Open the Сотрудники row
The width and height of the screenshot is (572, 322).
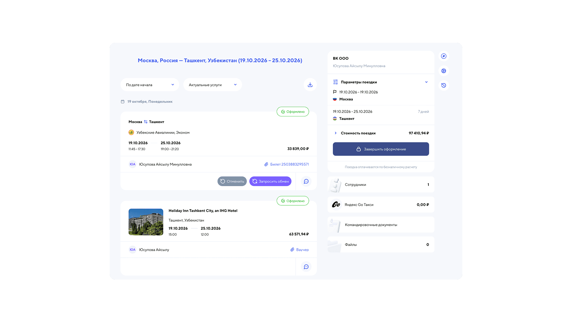(x=381, y=185)
